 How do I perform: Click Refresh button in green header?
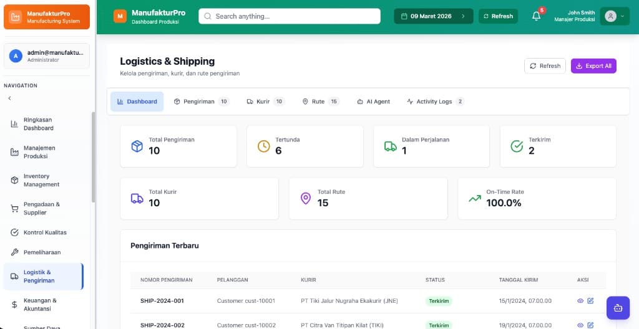(498, 16)
